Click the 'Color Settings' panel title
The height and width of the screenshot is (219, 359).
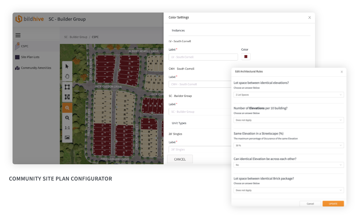coord(179,18)
